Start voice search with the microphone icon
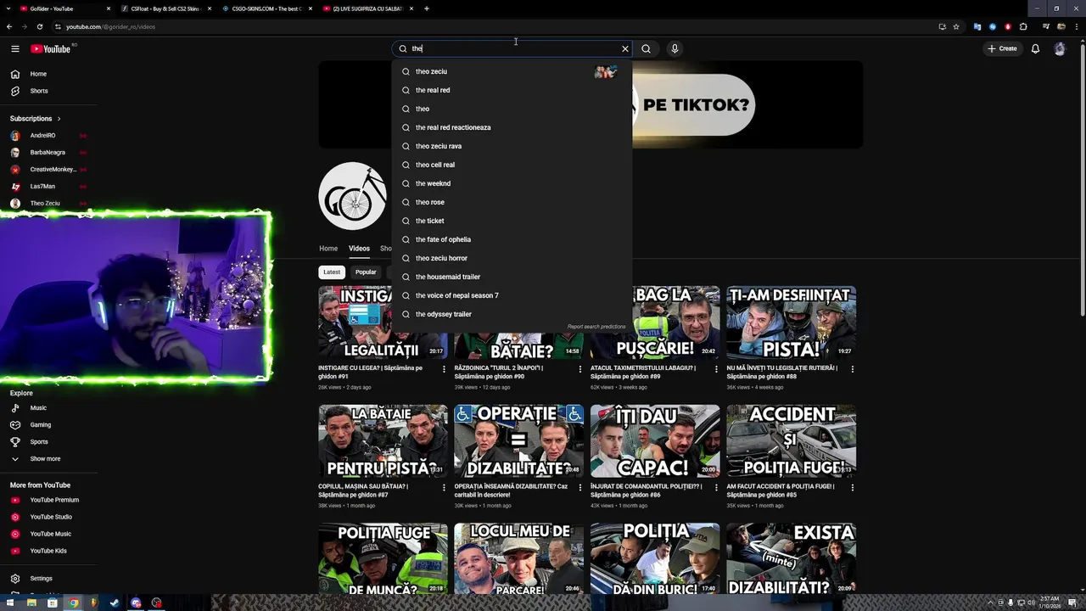 [675, 48]
